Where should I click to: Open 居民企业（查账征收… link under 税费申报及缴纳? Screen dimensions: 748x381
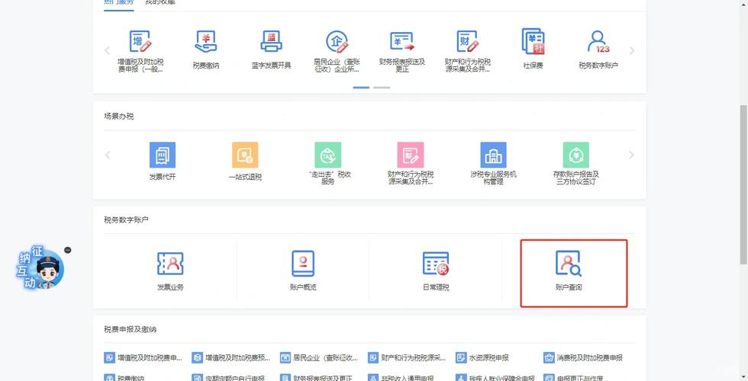(319, 357)
